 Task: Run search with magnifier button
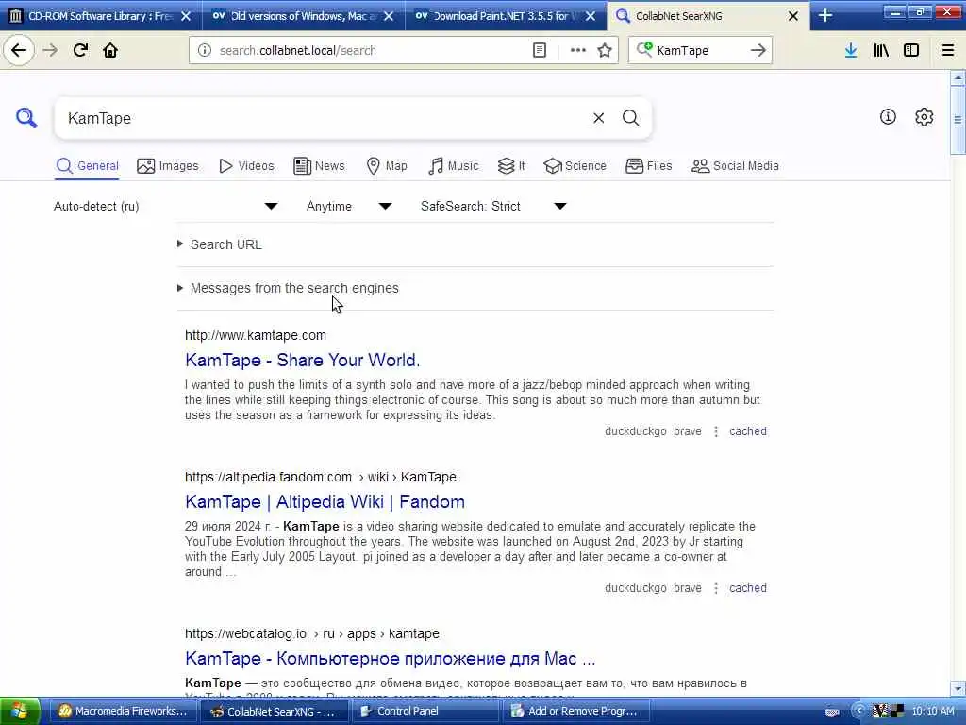click(x=630, y=118)
